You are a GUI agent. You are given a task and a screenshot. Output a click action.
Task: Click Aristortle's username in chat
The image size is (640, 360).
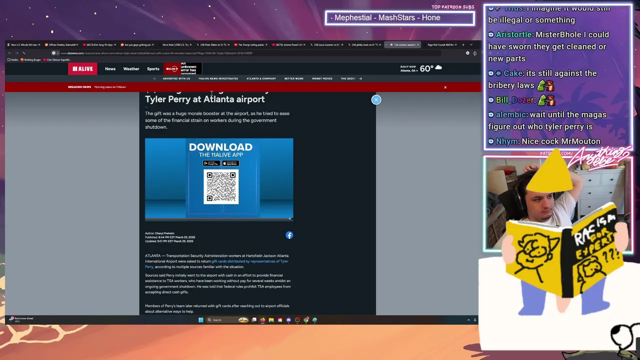coord(513,34)
